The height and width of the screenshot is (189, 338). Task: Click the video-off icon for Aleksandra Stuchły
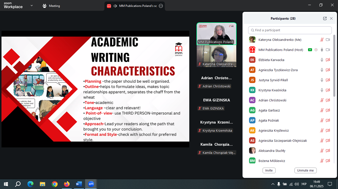coord(328,151)
